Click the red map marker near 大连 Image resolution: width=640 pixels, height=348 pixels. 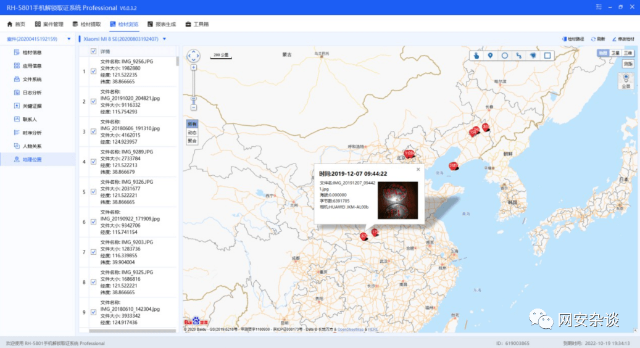[x=453, y=166]
